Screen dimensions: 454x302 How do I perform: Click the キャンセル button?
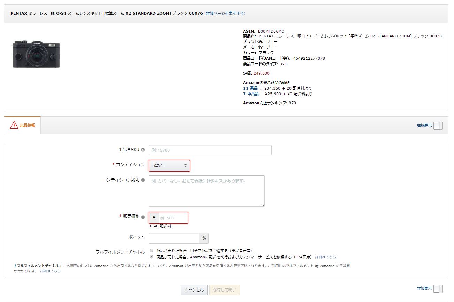coord(194,290)
